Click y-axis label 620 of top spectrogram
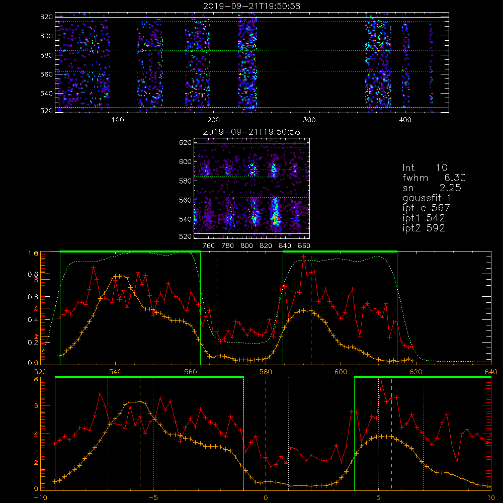Image resolution: width=503 pixels, height=503 pixels. 46,17
